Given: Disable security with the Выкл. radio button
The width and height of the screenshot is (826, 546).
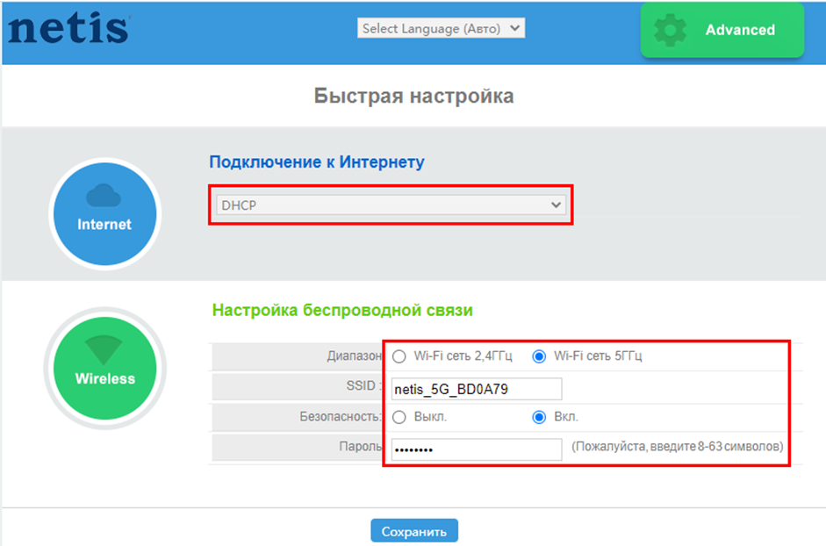Looking at the screenshot, I should click(399, 417).
